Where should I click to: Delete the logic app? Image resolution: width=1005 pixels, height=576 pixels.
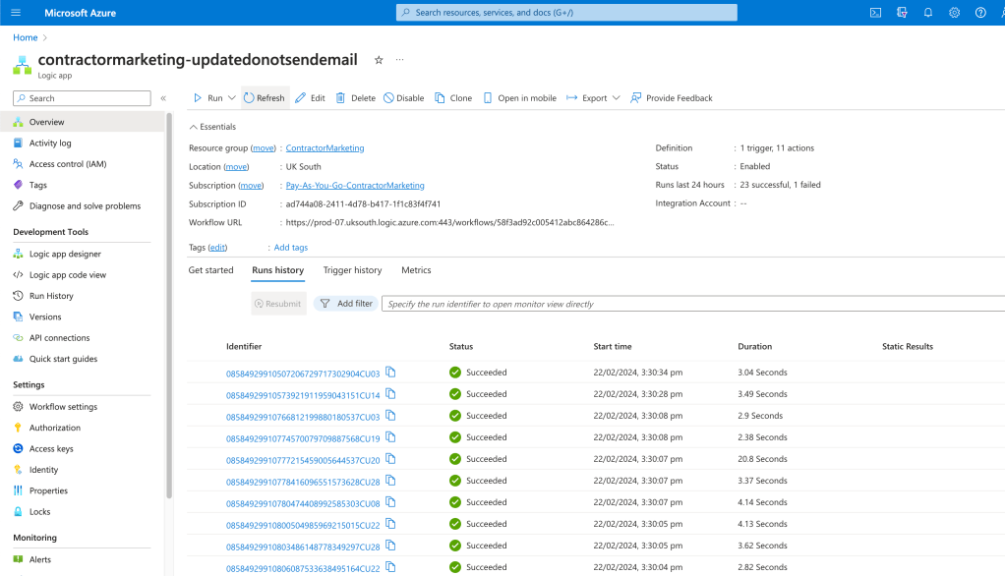tap(356, 98)
